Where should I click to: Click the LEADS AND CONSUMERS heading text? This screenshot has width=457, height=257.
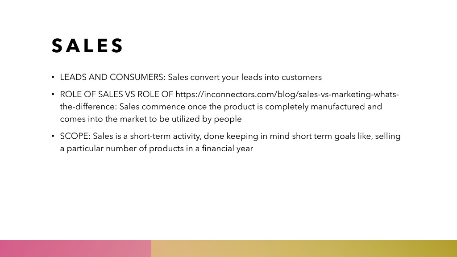click(113, 77)
